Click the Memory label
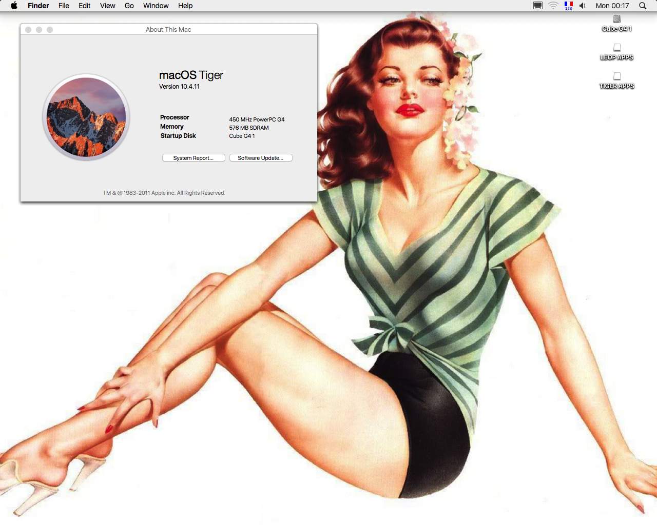 click(172, 127)
